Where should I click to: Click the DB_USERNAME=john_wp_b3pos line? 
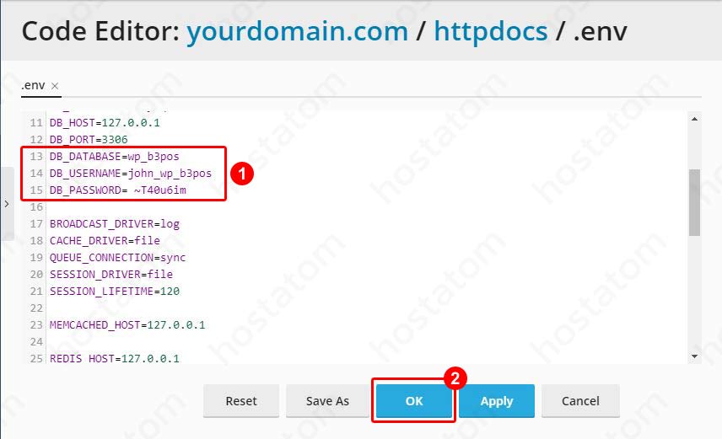point(130,174)
